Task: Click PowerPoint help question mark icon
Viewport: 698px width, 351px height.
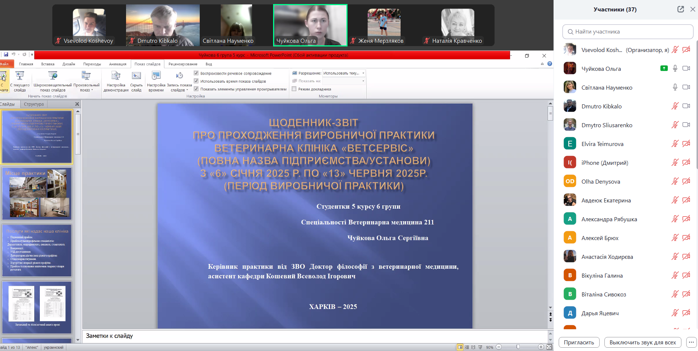Action: 549,64
